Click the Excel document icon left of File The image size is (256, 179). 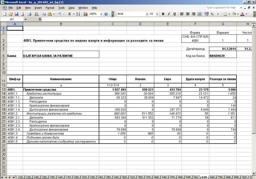[4, 8]
